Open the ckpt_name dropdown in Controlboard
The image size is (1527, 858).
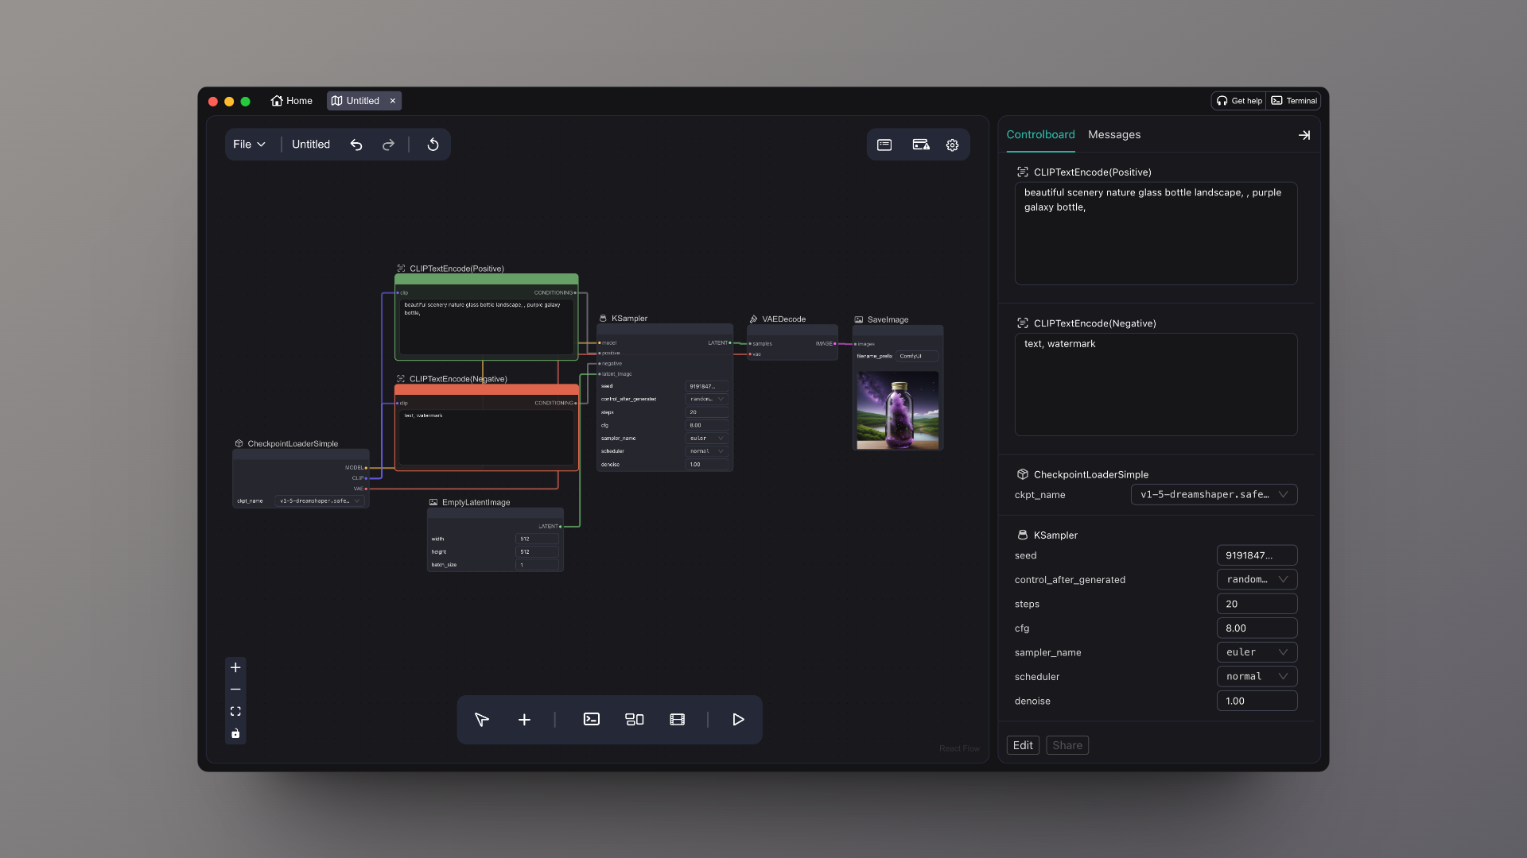1214,494
